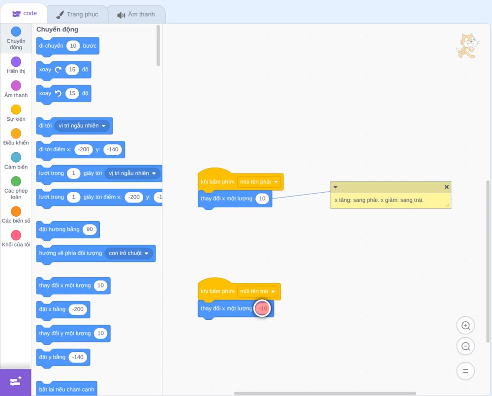This screenshot has width=492, height=396.
Task: Click the 10 value under 'mũi tên phải' script
Action: [262, 198]
